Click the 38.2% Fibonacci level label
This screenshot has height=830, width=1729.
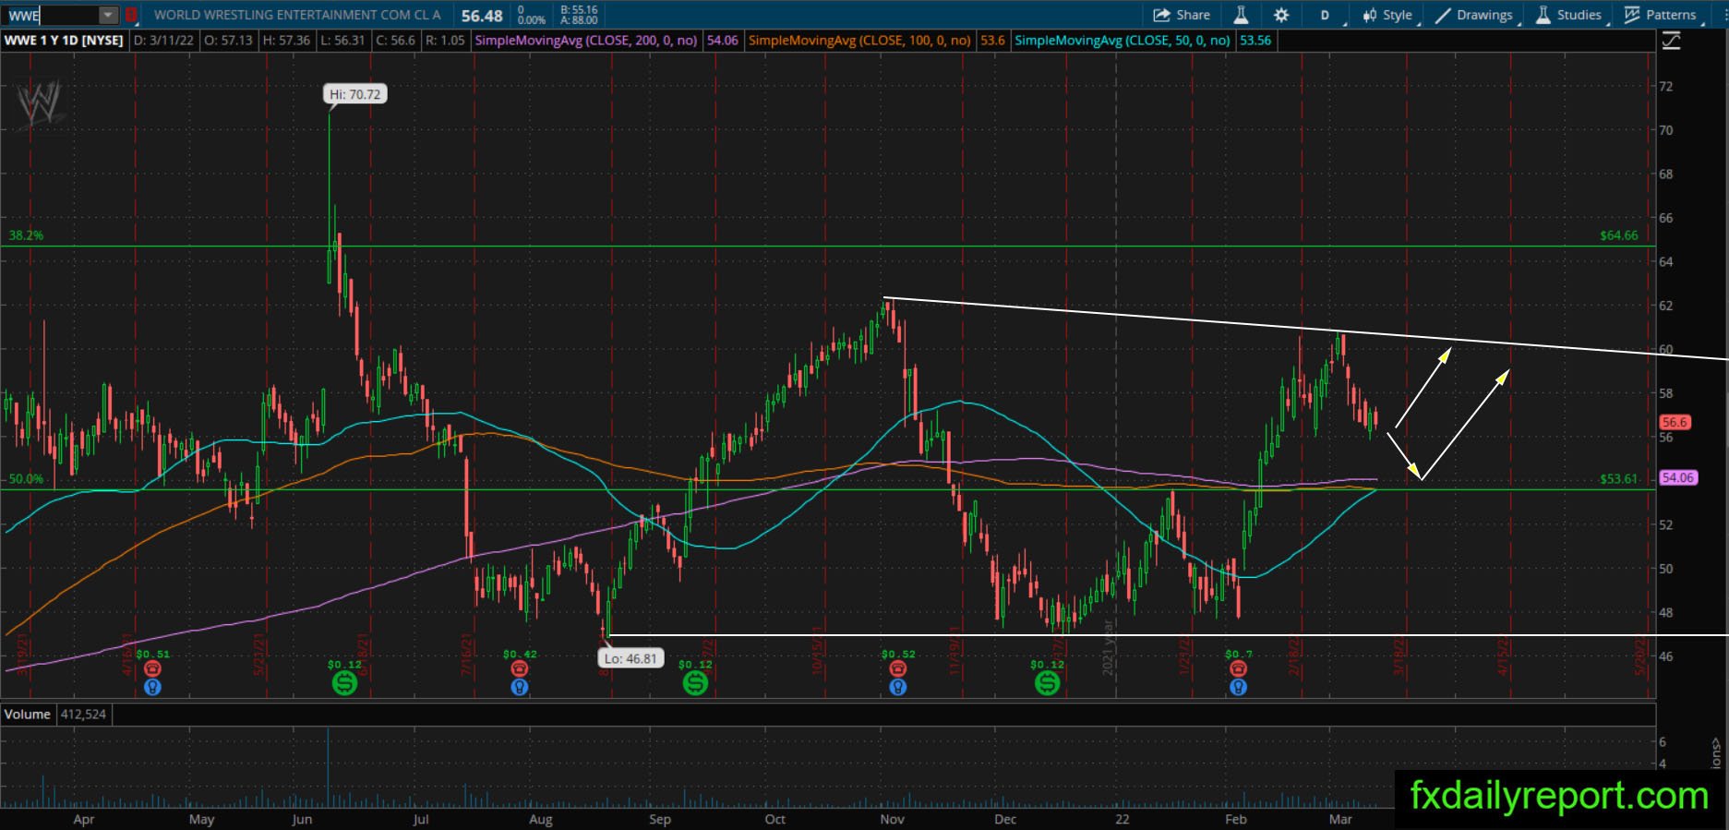(26, 235)
